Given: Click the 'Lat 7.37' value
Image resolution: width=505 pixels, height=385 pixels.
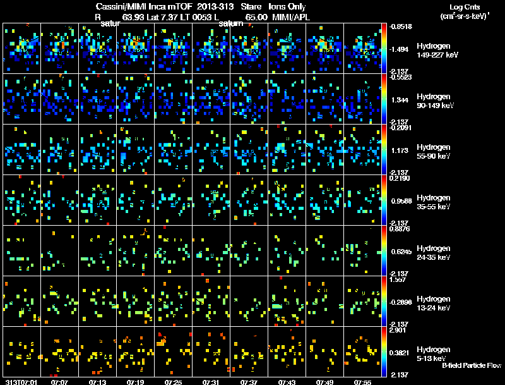Looking at the screenshot, I should point(163,17).
